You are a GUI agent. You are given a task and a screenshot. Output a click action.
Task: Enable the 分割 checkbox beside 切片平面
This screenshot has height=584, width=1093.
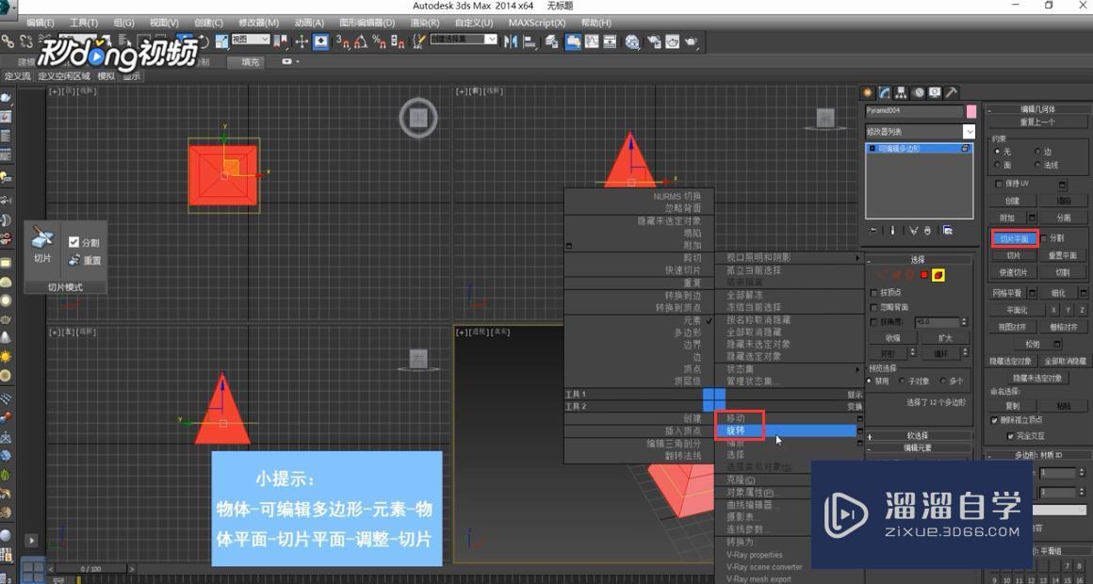pyautogui.click(x=1042, y=239)
